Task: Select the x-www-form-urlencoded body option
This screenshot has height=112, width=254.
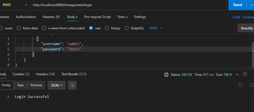Action: pos(44,28)
